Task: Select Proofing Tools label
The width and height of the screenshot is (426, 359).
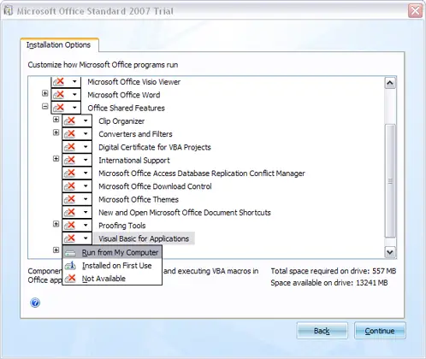Action: pyautogui.click(x=122, y=226)
